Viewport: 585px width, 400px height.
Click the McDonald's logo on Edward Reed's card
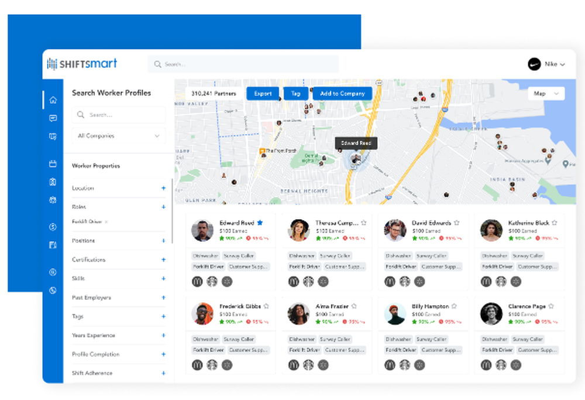198,281
